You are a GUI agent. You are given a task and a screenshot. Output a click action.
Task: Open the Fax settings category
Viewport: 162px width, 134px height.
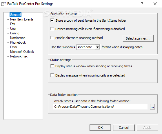(x=12, y=24)
